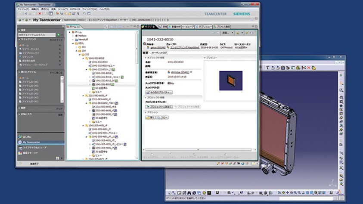Viewport: 363px width, 204px height.
Task: Click the tree panel search magnifier icon
Action: point(106,27)
